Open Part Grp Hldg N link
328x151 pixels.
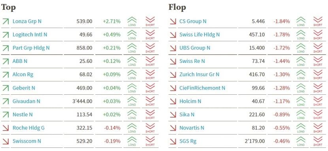click(31, 48)
